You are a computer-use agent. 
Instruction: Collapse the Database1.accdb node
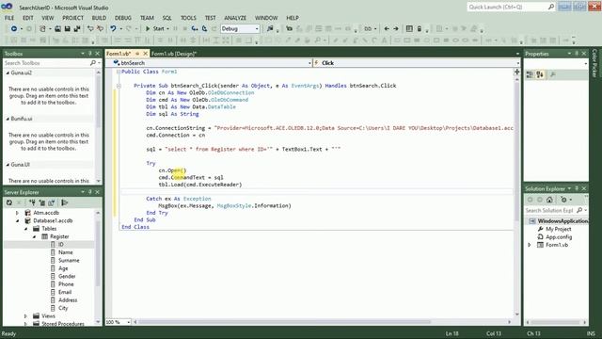point(17,220)
